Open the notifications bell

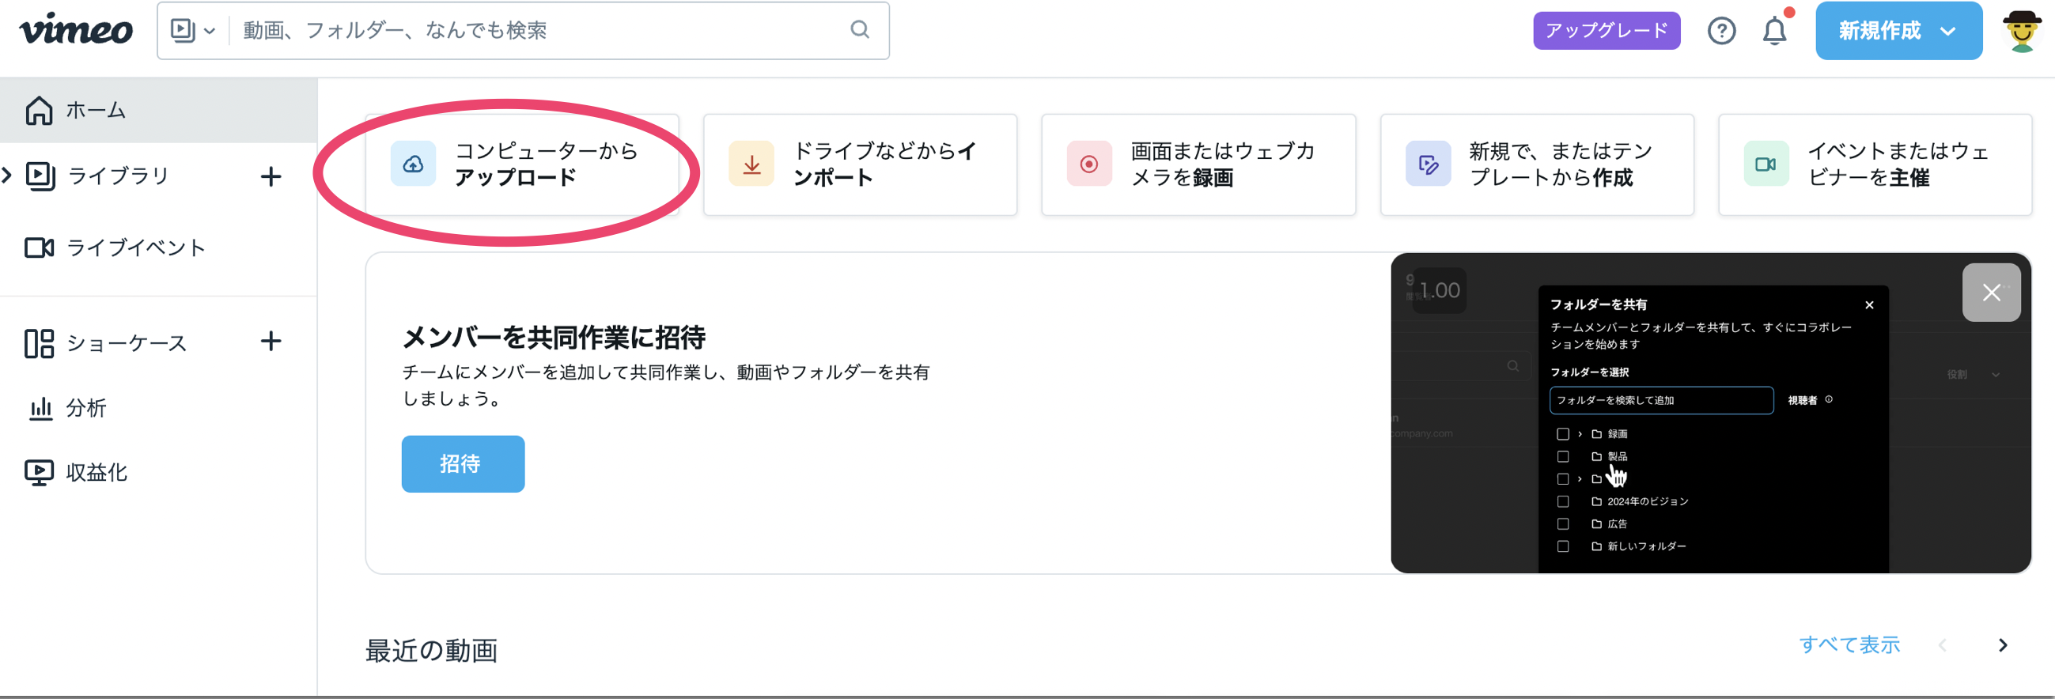[x=1774, y=31]
